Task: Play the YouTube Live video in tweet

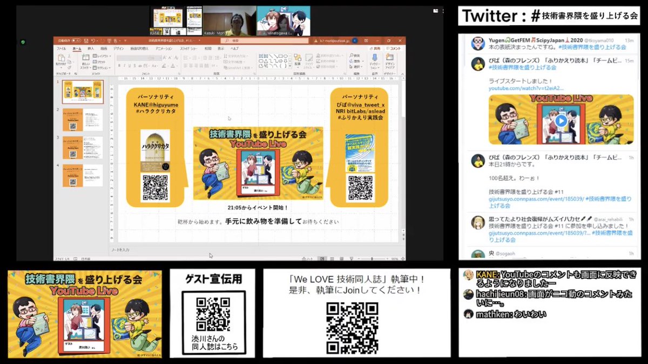Action: (x=561, y=121)
